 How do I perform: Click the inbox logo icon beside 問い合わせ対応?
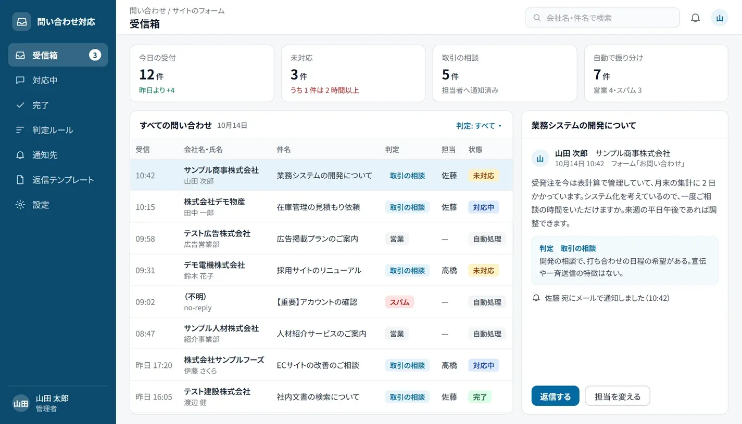pyautogui.click(x=21, y=22)
